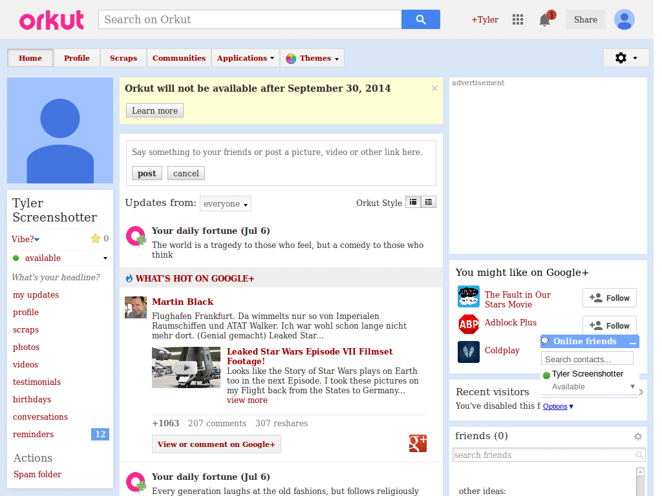Click the Adblock Plus ABP icon
662x496 pixels.
coord(469,324)
